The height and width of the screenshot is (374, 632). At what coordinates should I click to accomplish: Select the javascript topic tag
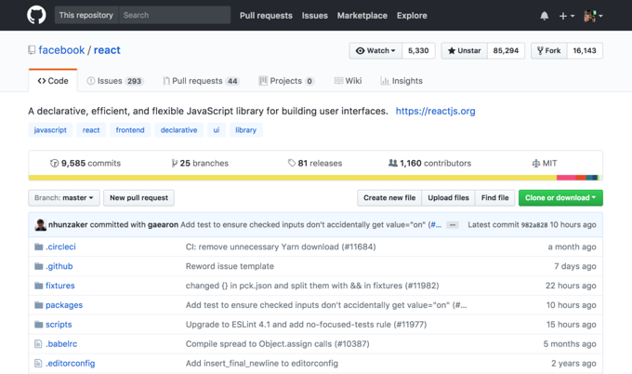click(50, 130)
